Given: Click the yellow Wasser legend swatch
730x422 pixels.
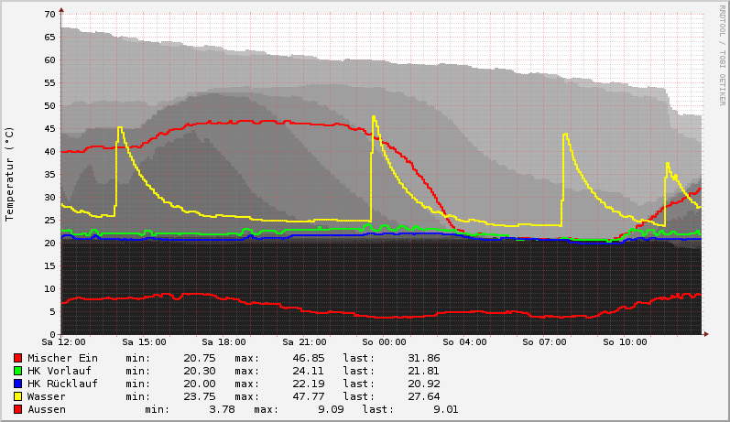Looking at the screenshot, I should [x=17, y=396].
